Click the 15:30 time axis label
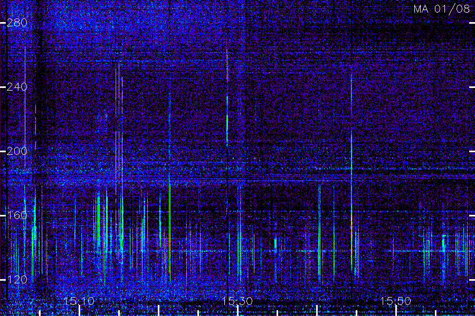The height and width of the screenshot is (316, 475). tap(237, 301)
